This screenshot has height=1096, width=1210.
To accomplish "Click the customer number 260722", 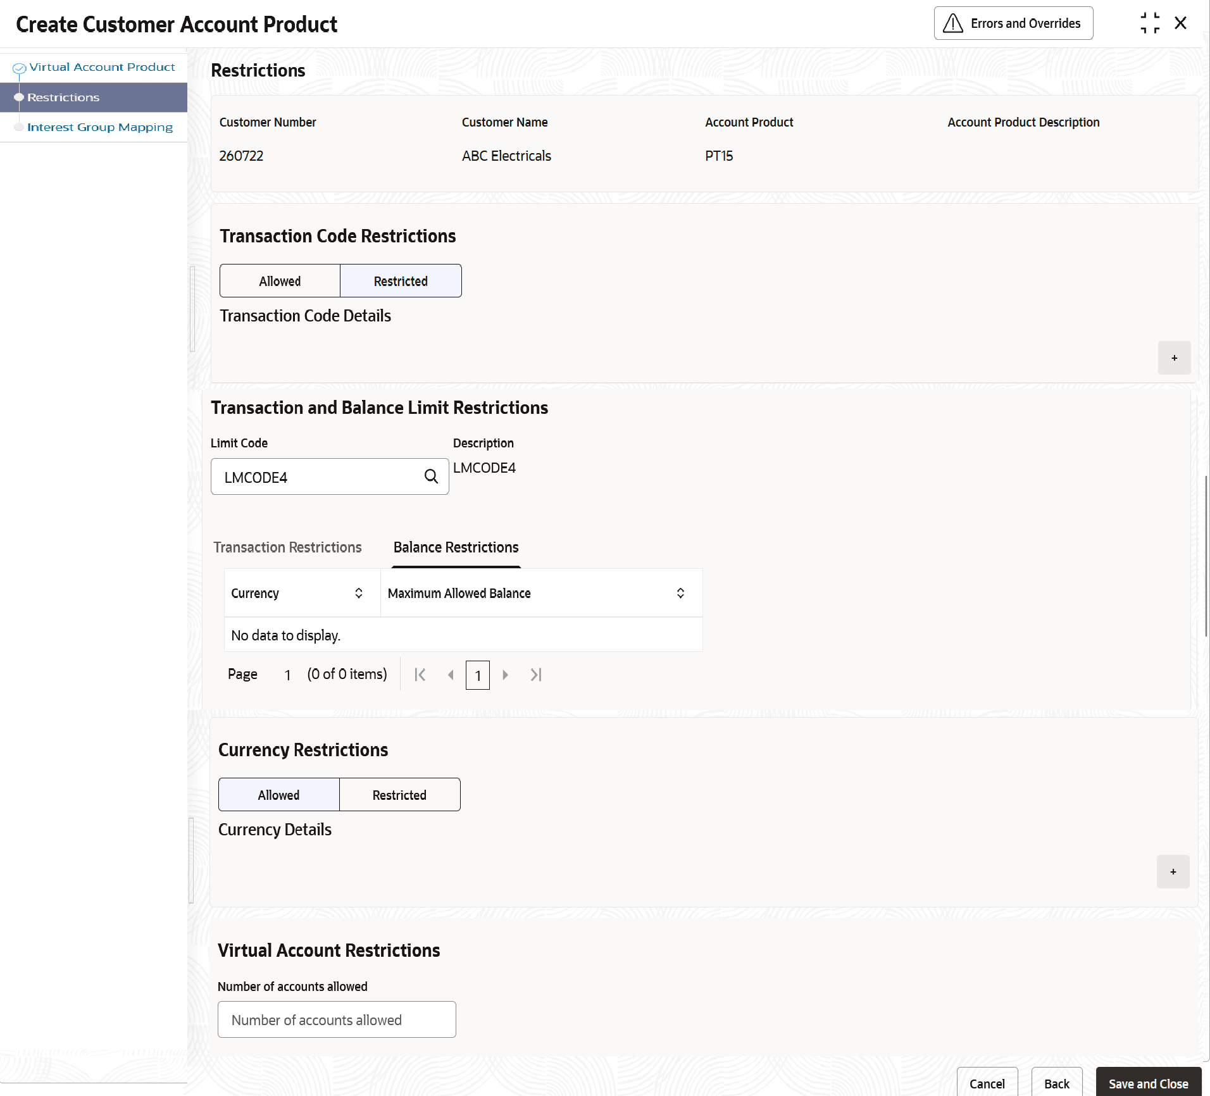I will 241,156.
